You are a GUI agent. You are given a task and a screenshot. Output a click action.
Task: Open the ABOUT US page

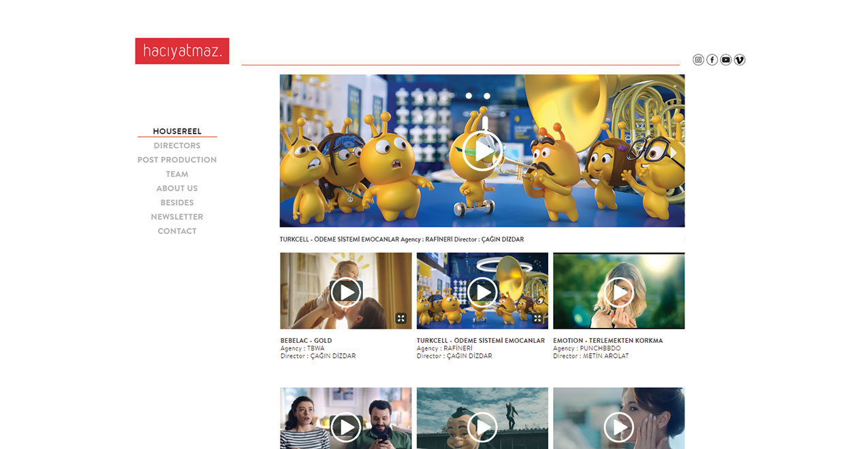(x=177, y=188)
